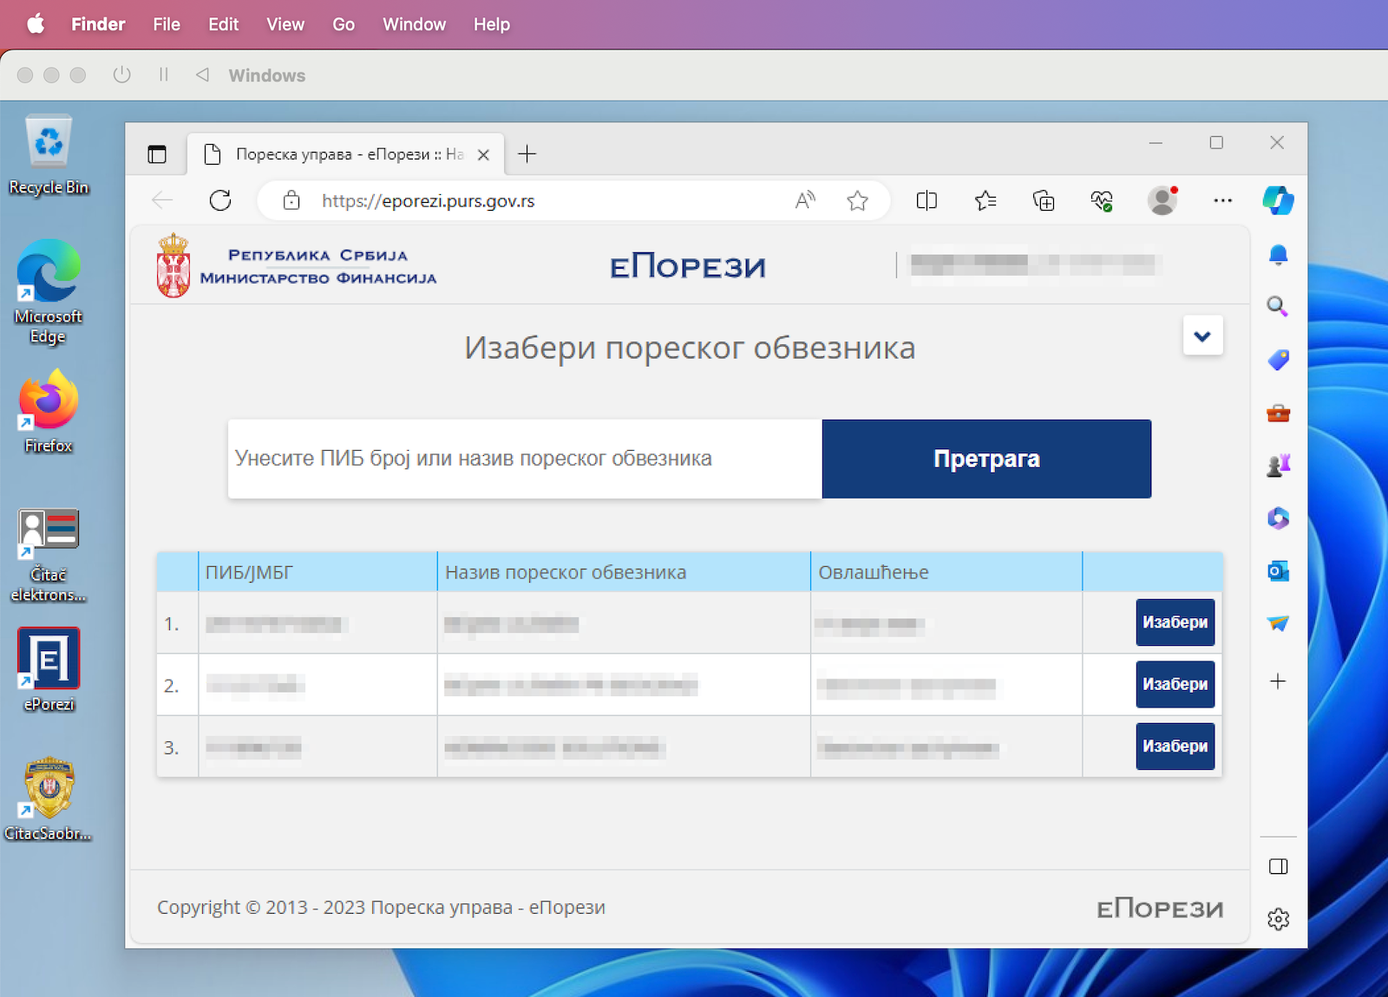The image size is (1388, 997).
Task: Activate Read aloud in the address bar
Action: (x=805, y=200)
